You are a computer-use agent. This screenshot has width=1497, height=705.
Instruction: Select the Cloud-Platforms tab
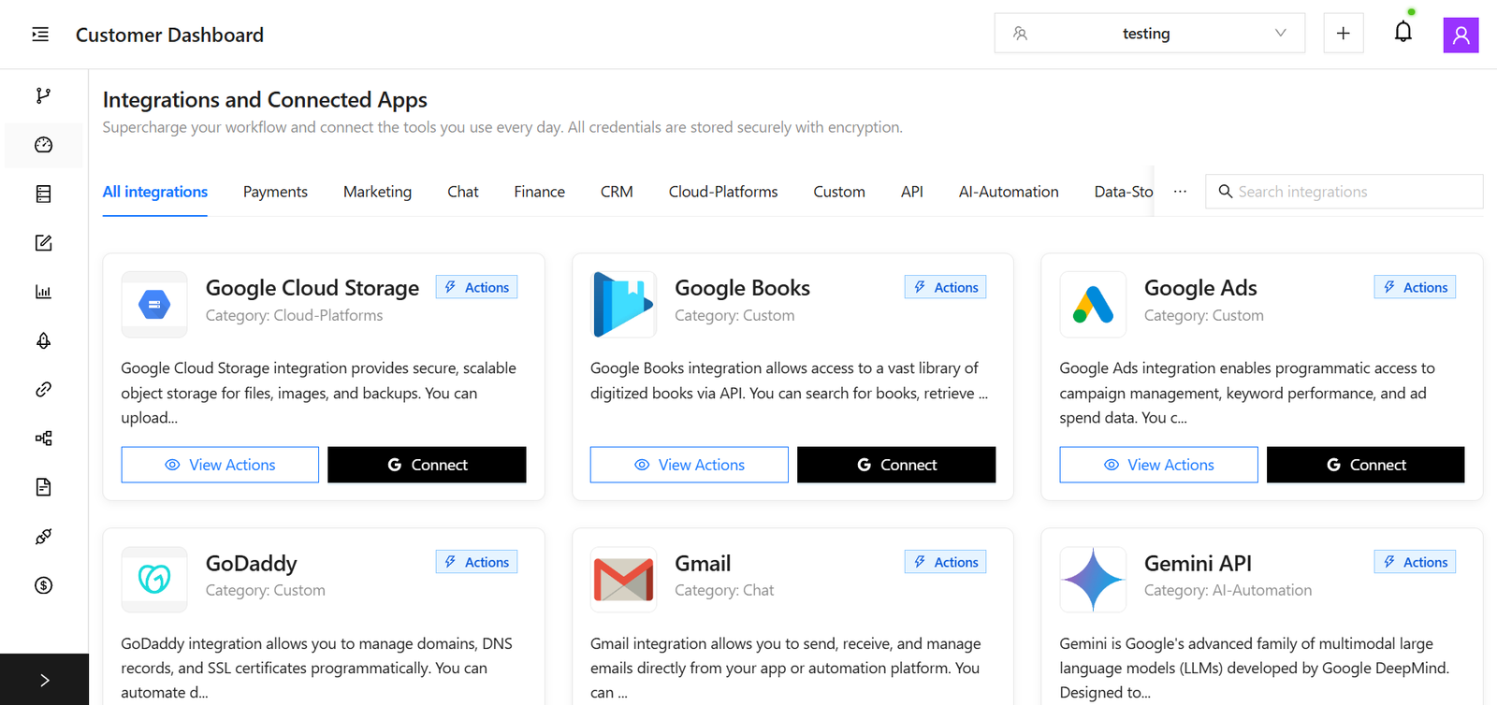(722, 192)
